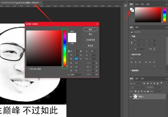Open the opacity dropdown arrow in Layers
Viewport: 168px width, 117px height.
pyautogui.click(x=161, y=87)
